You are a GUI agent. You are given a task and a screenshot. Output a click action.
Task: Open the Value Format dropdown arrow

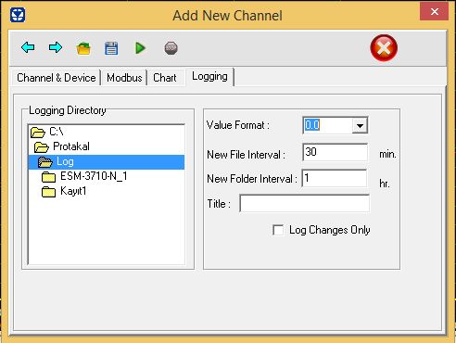point(360,125)
